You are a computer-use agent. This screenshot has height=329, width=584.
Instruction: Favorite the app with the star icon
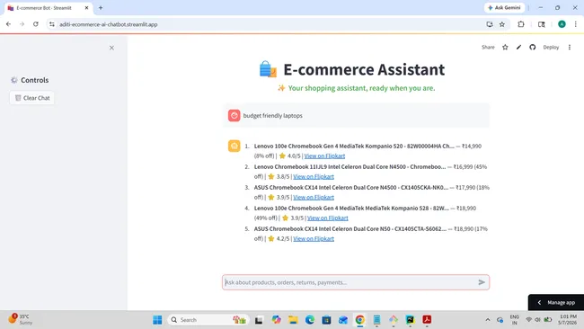click(x=505, y=48)
